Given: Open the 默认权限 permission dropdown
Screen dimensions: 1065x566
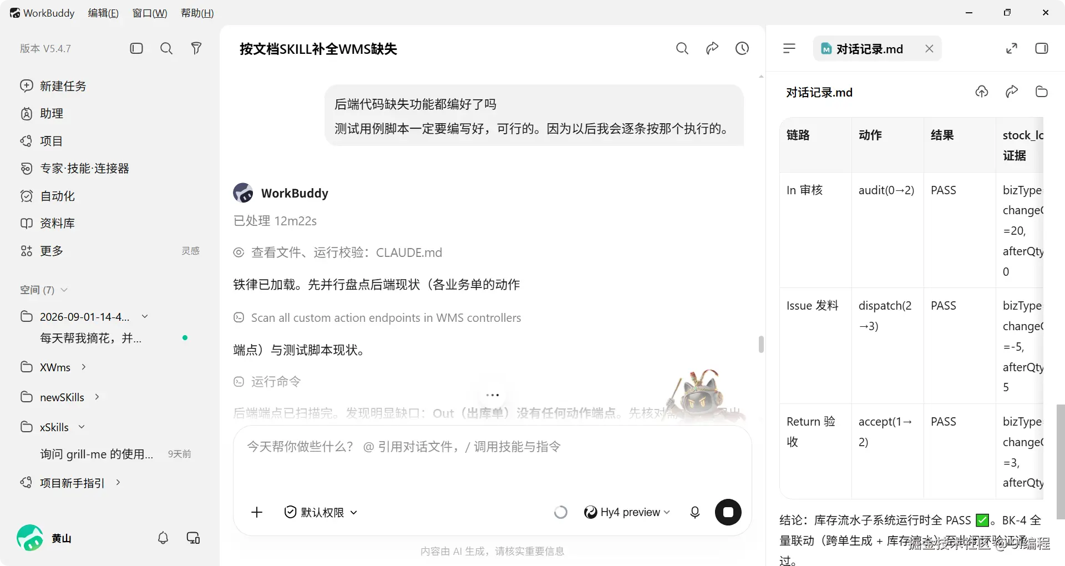Looking at the screenshot, I should click(x=321, y=512).
